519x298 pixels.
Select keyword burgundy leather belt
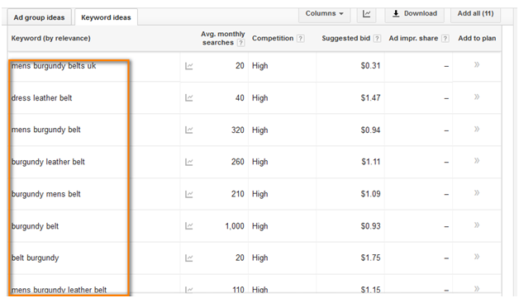(48, 162)
